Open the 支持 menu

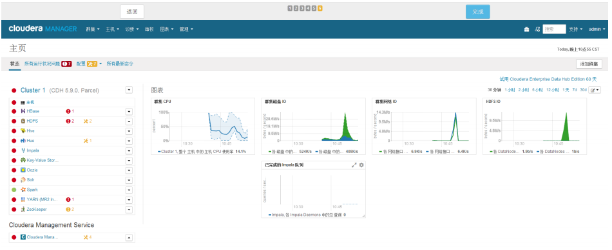pyautogui.click(x=576, y=29)
